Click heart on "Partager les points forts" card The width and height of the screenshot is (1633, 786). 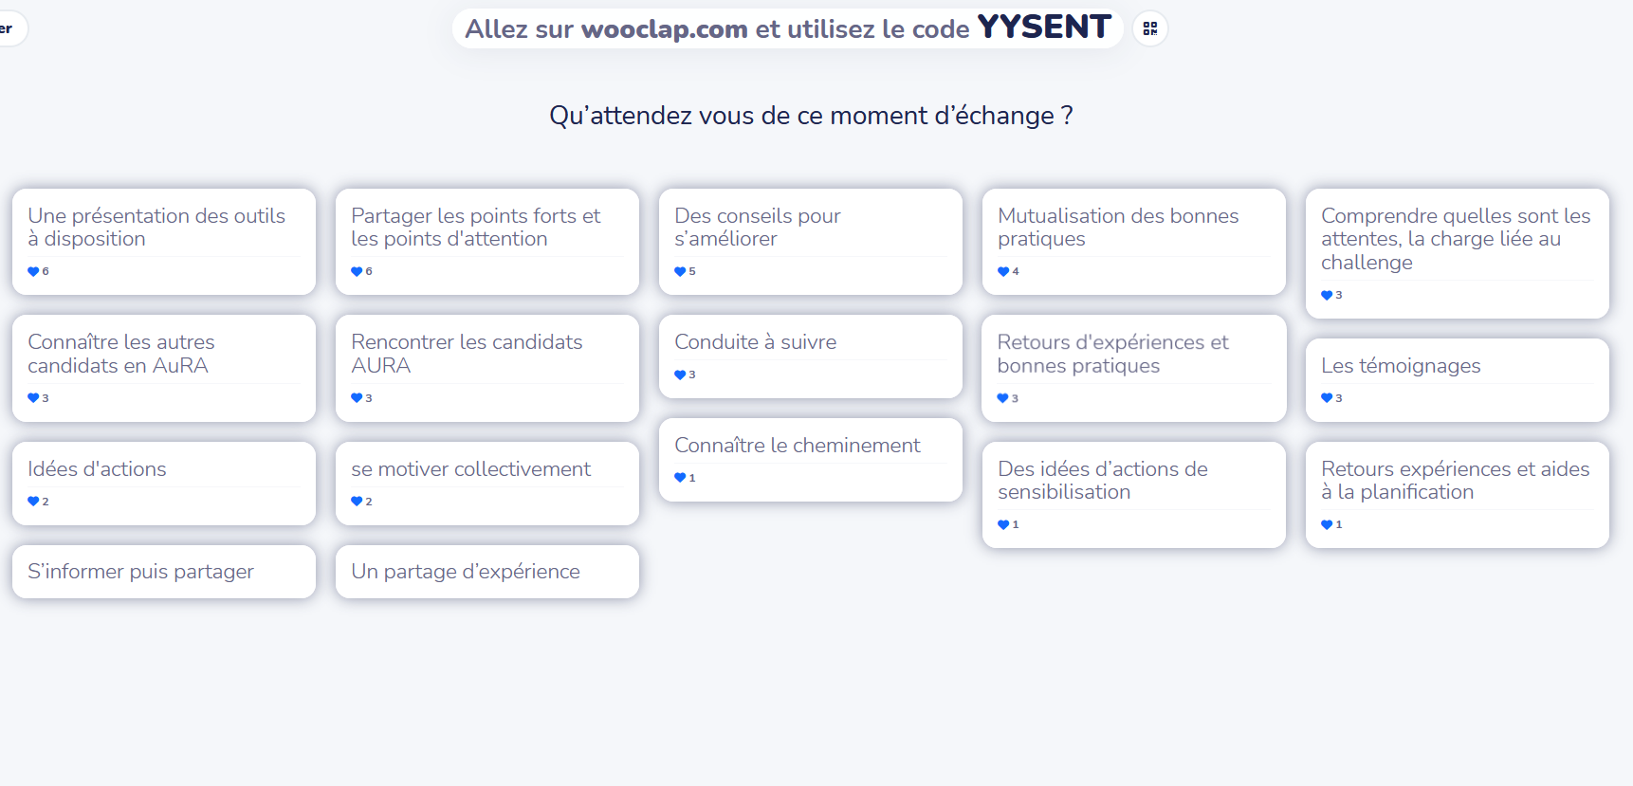tap(357, 272)
